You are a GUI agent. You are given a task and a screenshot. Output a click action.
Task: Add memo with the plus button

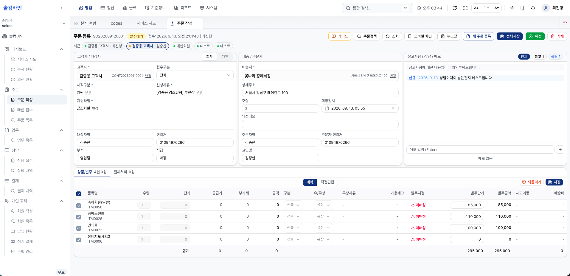[x=560, y=149]
